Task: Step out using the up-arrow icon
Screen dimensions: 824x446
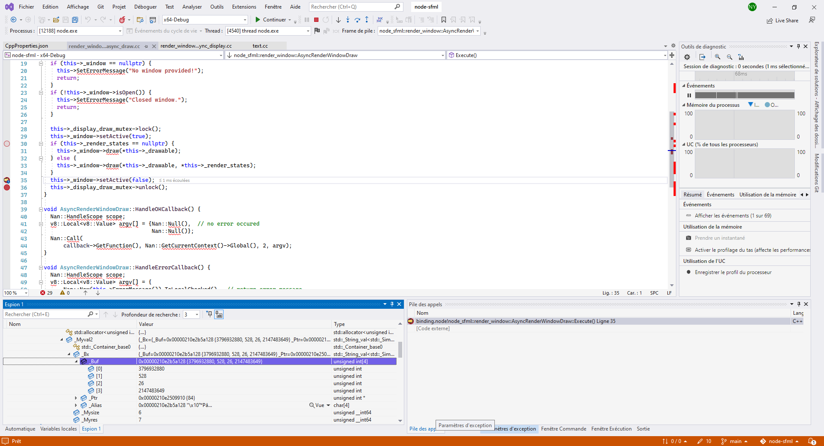Action: (x=367, y=20)
